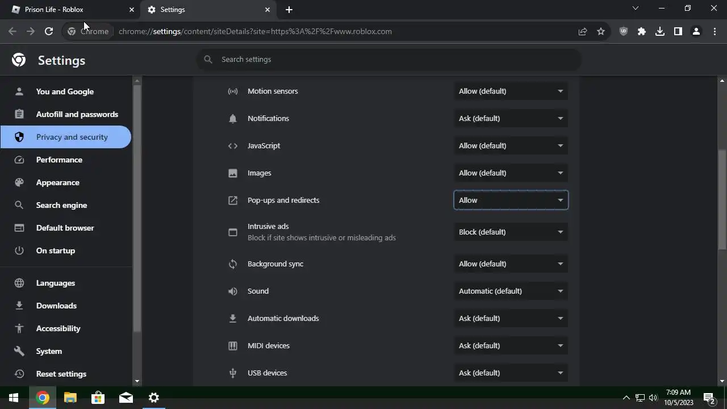Select Reset settings in the sidebar
Screen dimensions: 727x409
[61, 374]
